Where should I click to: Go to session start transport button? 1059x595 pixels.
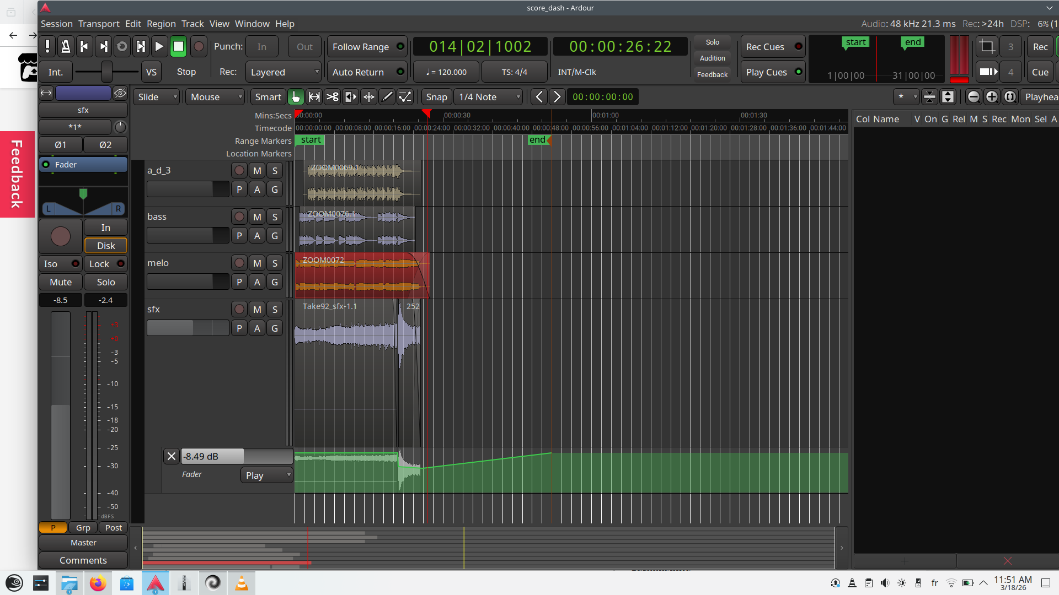[x=84, y=47]
